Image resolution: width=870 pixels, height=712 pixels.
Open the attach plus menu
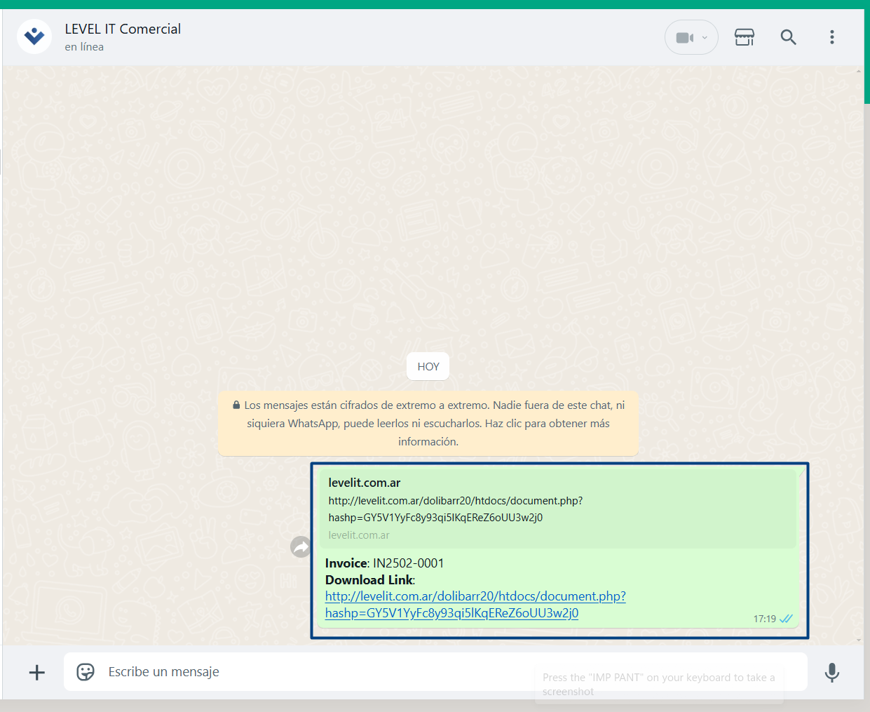(x=37, y=673)
